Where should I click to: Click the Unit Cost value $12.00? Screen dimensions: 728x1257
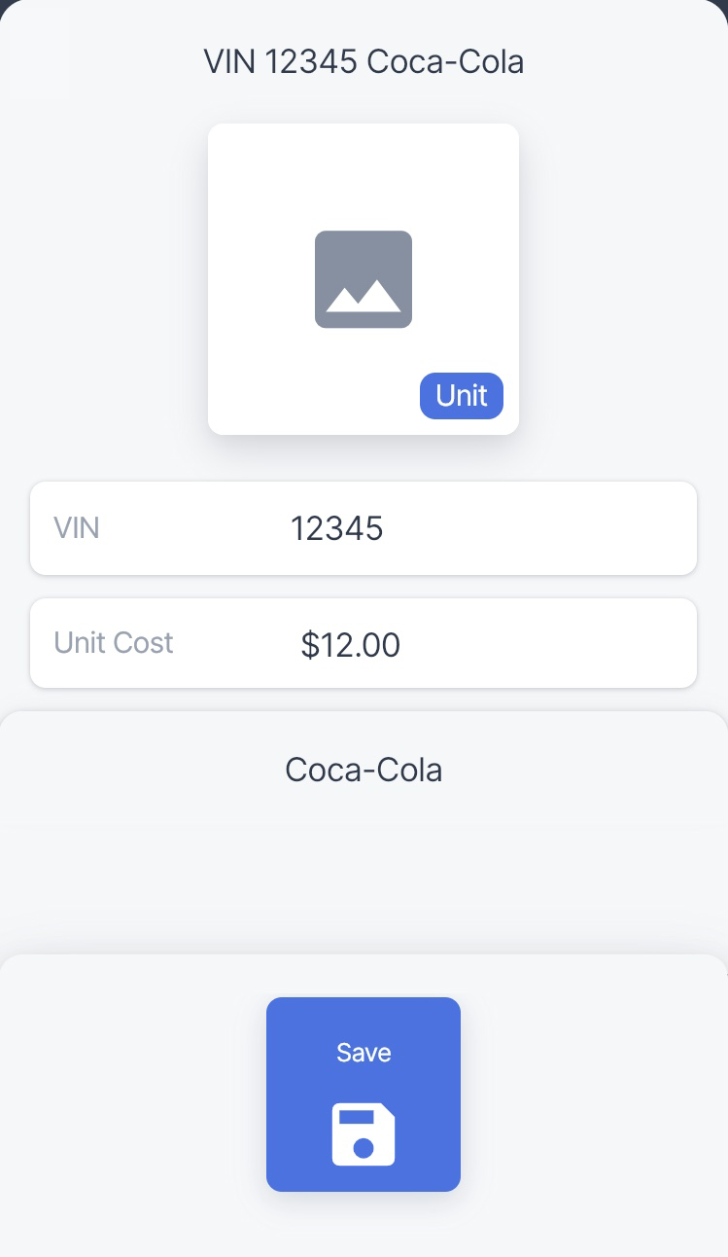click(x=351, y=645)
